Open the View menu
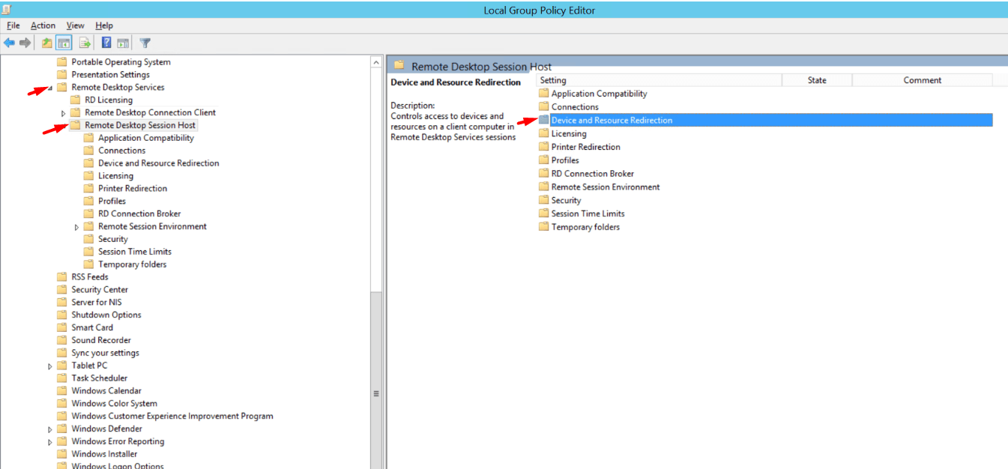Screen dimensions: 1008x469 tap(75, 25)
